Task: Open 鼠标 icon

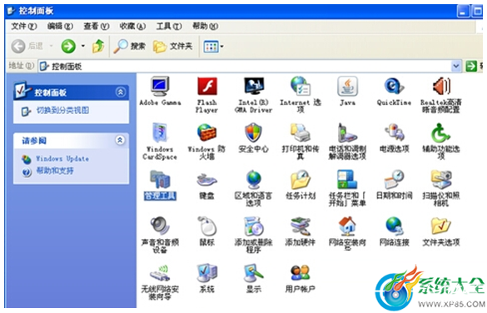Action: pyautogui.click(x=207, y=226)
